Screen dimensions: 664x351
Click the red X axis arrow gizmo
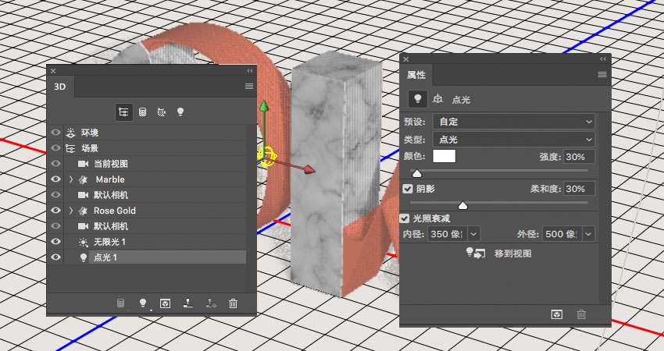pos(309,169)
